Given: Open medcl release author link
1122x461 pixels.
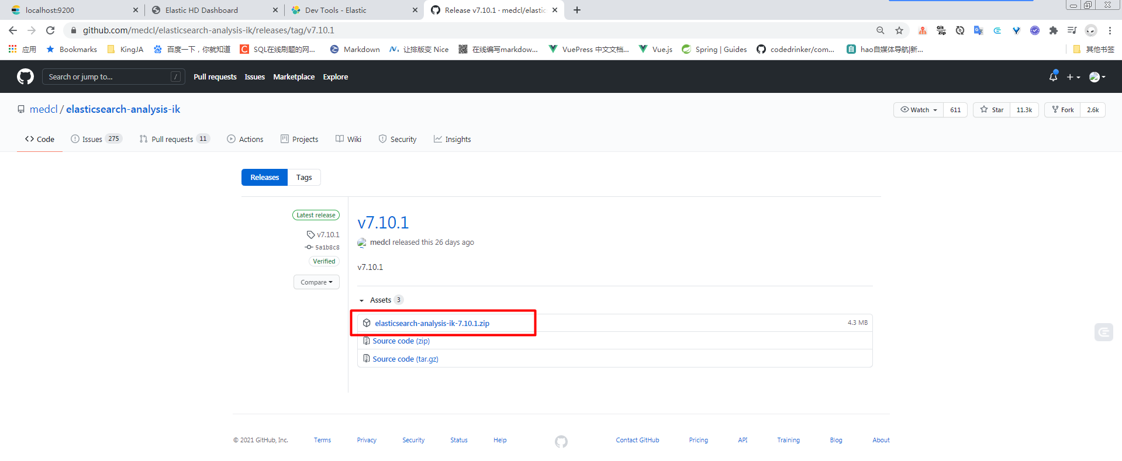Looking at the screenshot, I should [x=380, y=242].
